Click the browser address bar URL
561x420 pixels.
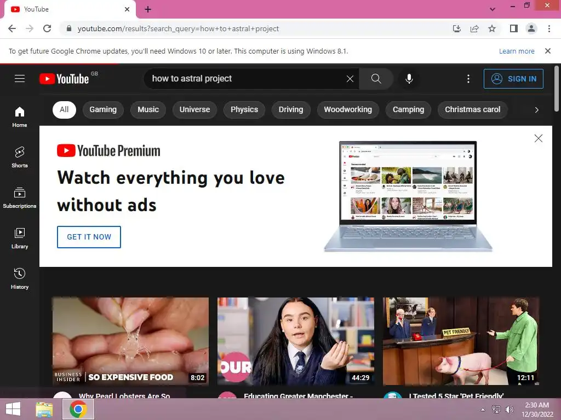click(178, 28)
